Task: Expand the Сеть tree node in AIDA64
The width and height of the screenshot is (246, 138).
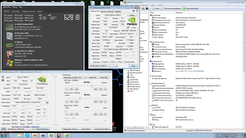Action: point(126,75)
